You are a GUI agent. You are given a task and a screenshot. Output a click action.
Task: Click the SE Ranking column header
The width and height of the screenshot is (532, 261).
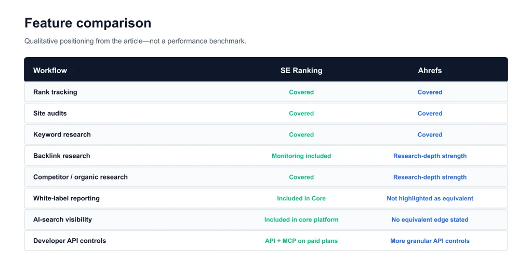(x=301, y=71)
